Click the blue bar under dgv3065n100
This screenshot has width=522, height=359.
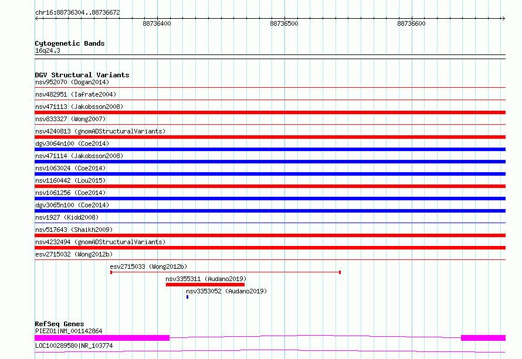[x=270, y=211]
